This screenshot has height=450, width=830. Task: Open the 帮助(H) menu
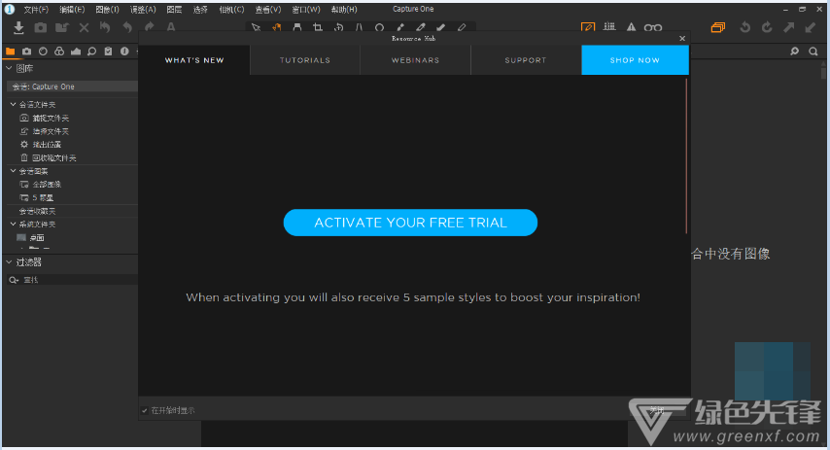[344, 10]
